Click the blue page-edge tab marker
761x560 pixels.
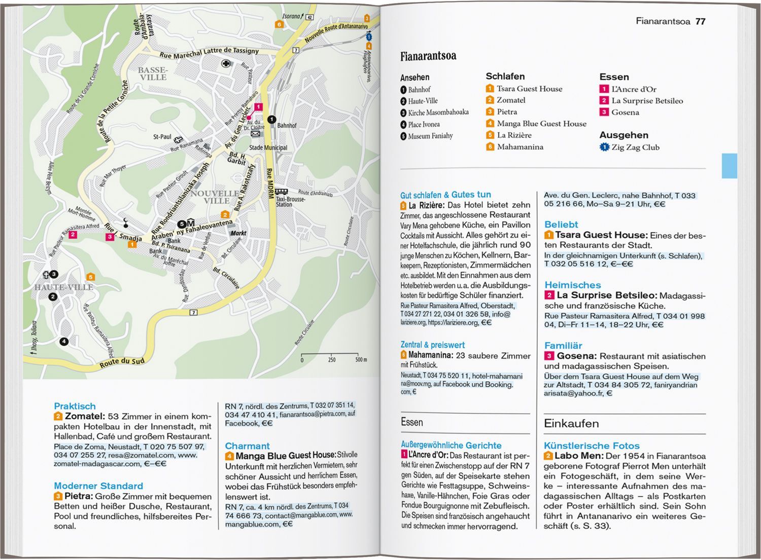pyautogui.click(x=729, y=166)
